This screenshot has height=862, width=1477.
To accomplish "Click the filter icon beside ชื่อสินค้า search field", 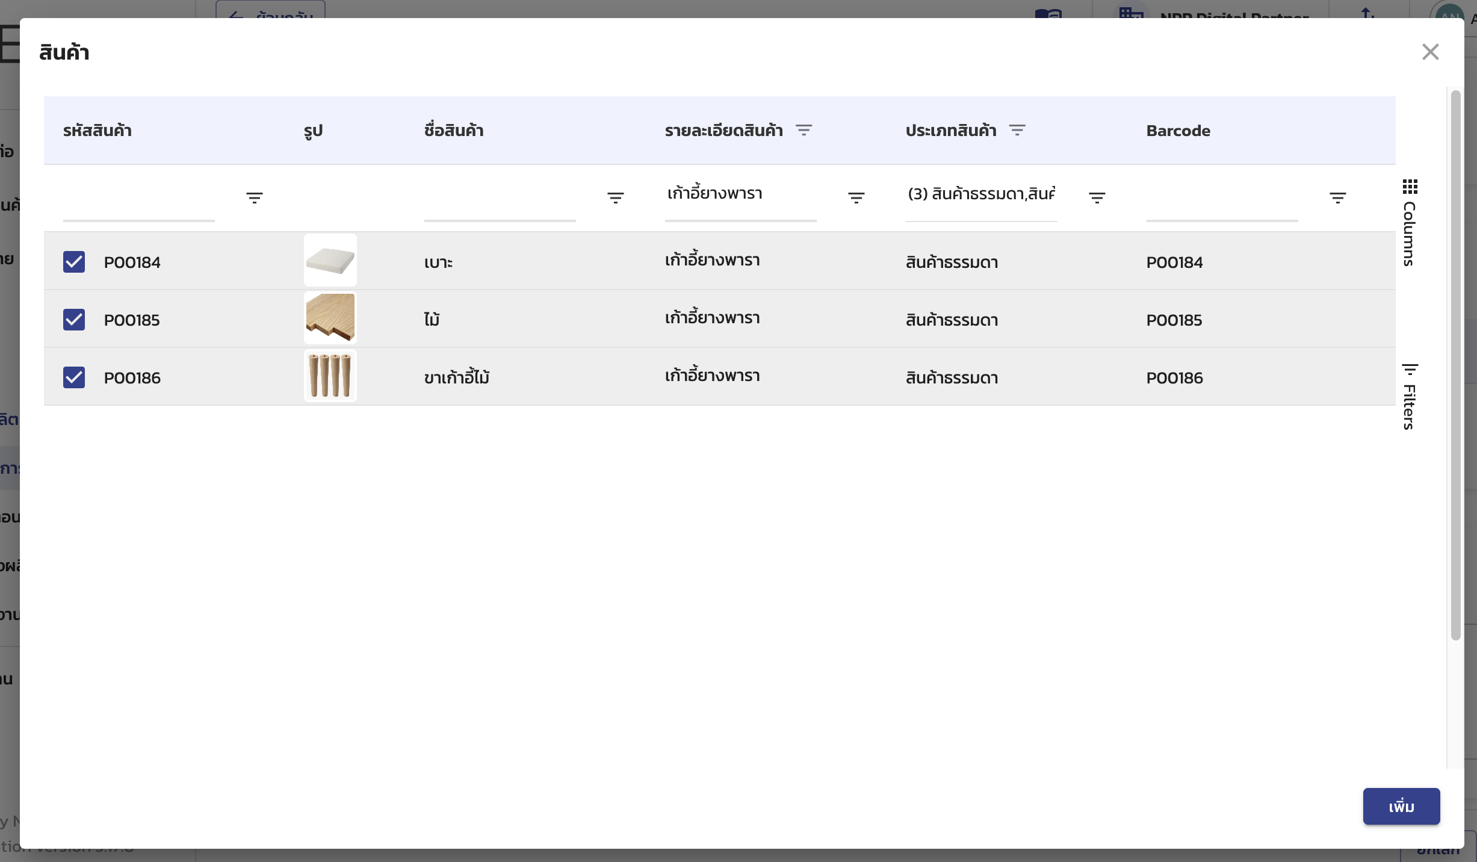I will [x=616, y=197].
